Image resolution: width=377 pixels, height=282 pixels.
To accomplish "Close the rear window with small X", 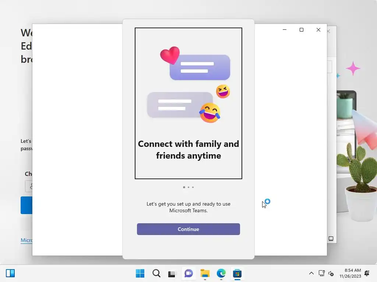I will pyautogui.click(x=328, y=32).
